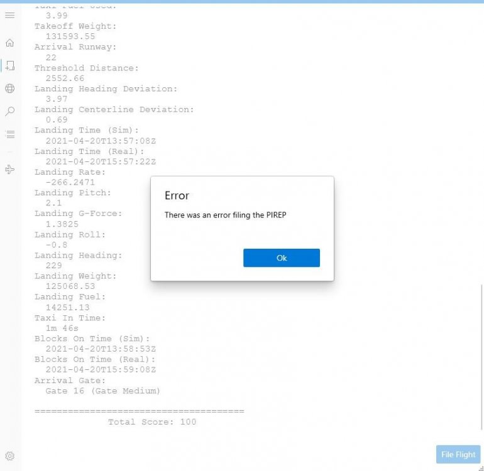The image size is (484, 471).
Task: Open the new flight booking icon
Action: point(10,65)
